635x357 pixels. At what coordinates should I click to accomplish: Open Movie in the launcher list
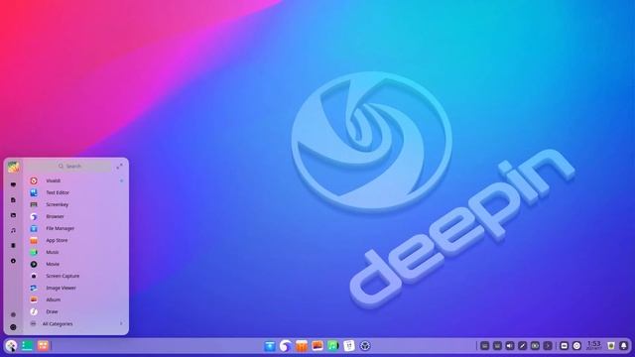point(75,265)
